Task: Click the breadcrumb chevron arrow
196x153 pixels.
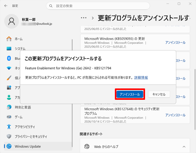Action: pyautogui.click(x=93, y=18)
